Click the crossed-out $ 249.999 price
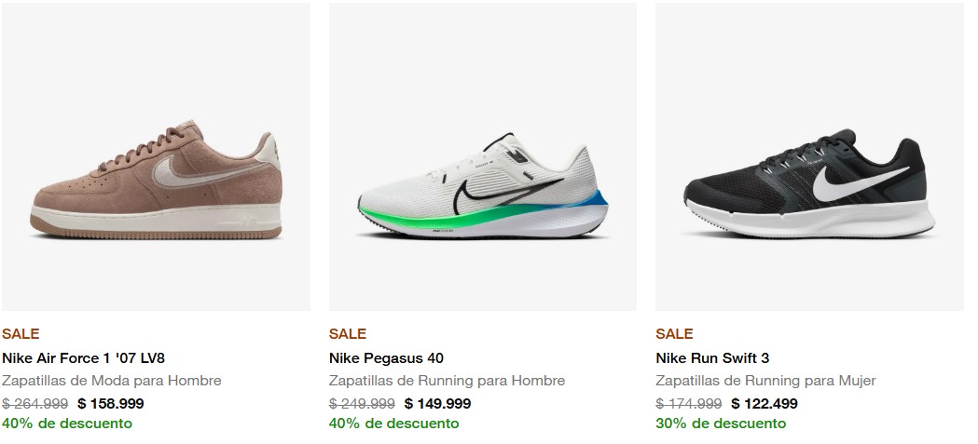This screenshot has width=978, height=444. [362, 403]
